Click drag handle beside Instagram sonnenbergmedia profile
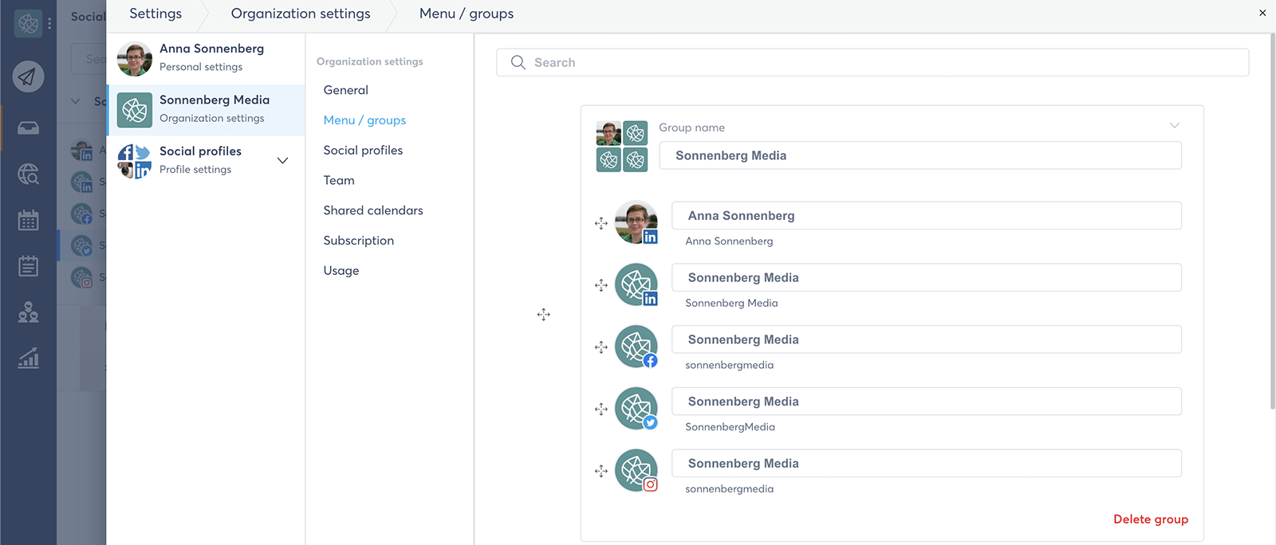The height and width of the screenshot is (545, 1276). 601,471
